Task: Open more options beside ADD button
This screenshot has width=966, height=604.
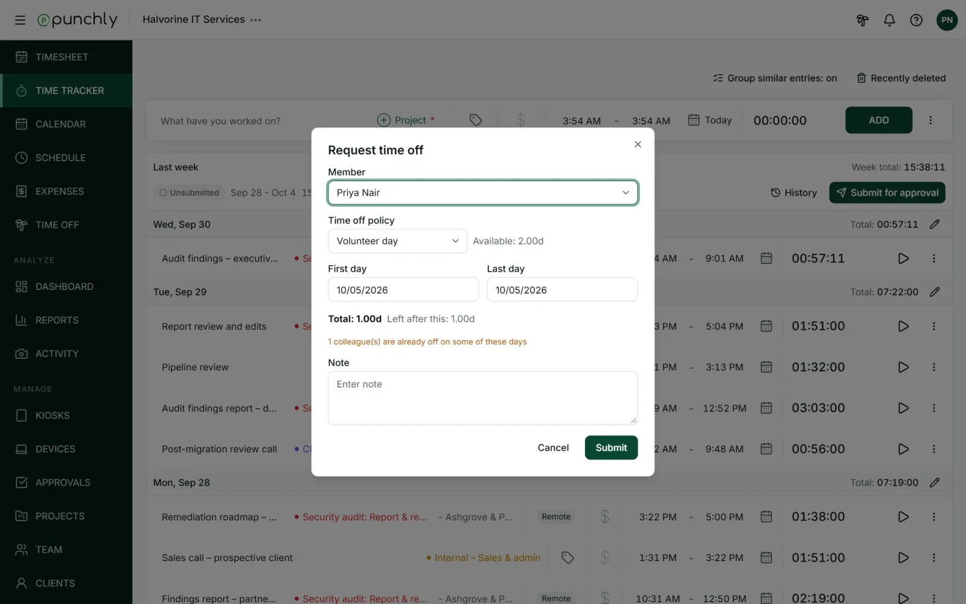Action: point(930,120)
